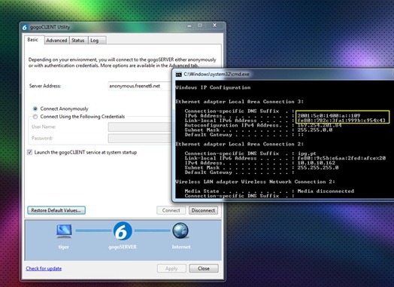Click subnet mask 255.255.255.0 in cmd
The width and height of the screenshot is (394, 287).
(318, 168)
